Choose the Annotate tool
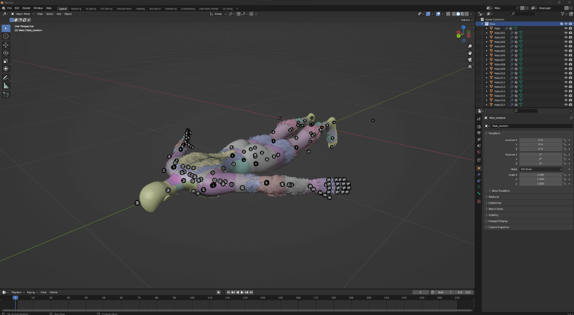The image size is (574, 315). pos(6,78)
